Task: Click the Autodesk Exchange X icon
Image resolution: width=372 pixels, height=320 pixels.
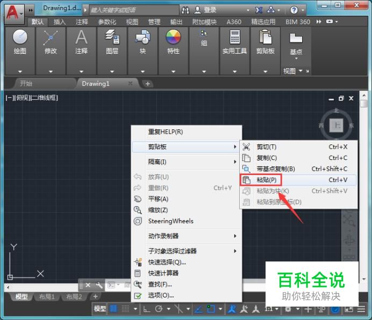Action: pos(259,10)
